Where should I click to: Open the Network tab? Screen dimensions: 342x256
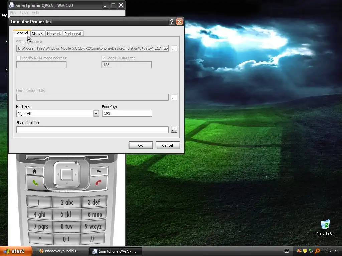pos(54,34)
